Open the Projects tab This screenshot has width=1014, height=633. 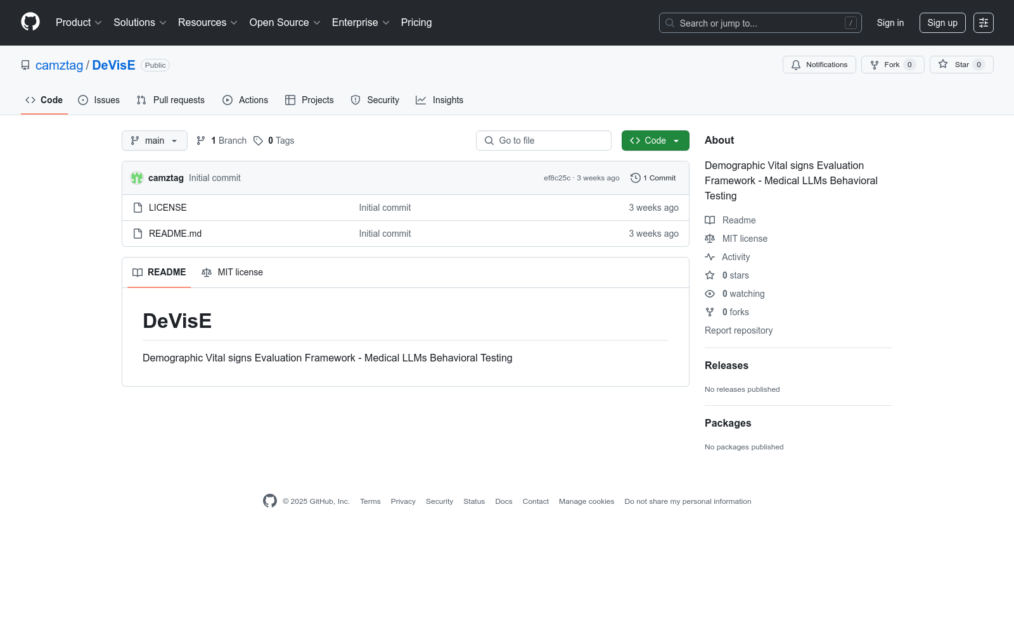[x=309, y=100]
